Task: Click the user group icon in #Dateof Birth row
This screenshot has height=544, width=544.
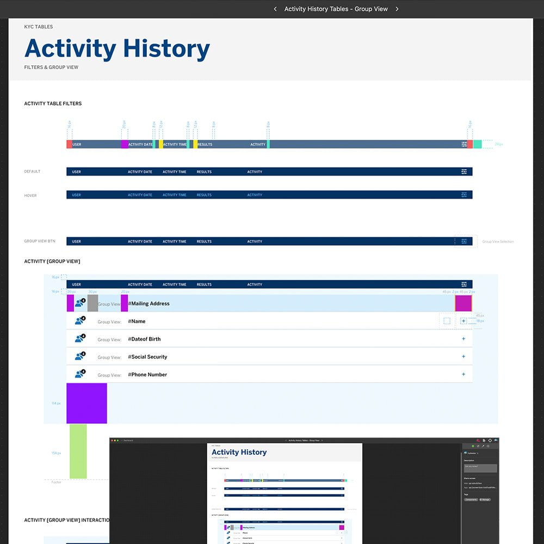Action: [80, 338]
